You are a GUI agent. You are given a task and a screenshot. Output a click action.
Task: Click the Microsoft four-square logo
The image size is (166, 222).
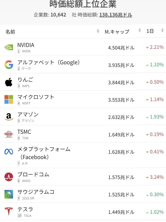8,99
